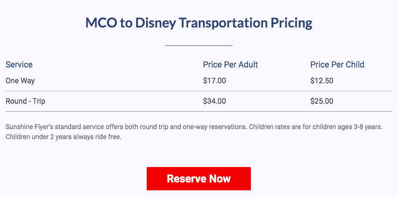Click the separator line below the One Way row
Screen dimensions: 398x197
[x=198, y=91]
